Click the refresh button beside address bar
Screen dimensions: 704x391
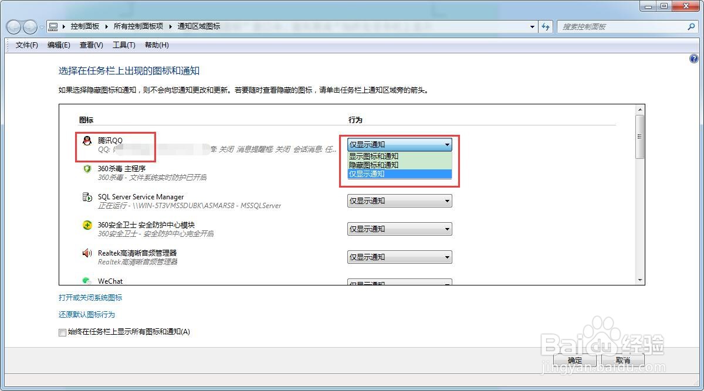coord(546,26)
